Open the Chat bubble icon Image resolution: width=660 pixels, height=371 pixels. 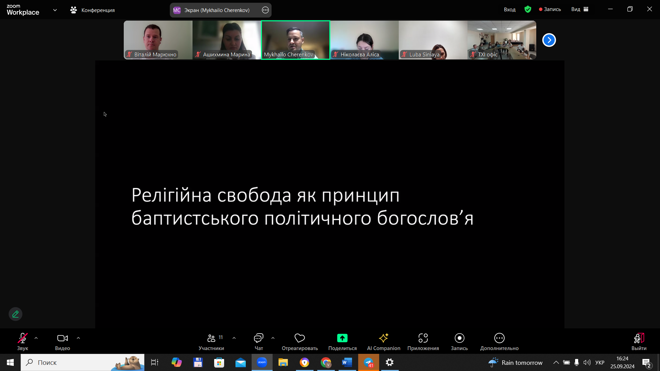coord(258,338)
